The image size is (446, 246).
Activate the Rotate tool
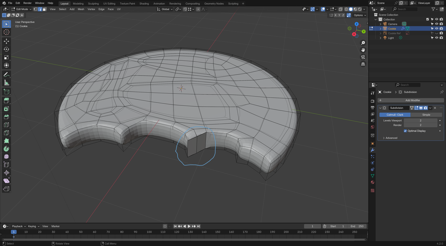pyautogui.click(x=6, y=49)
